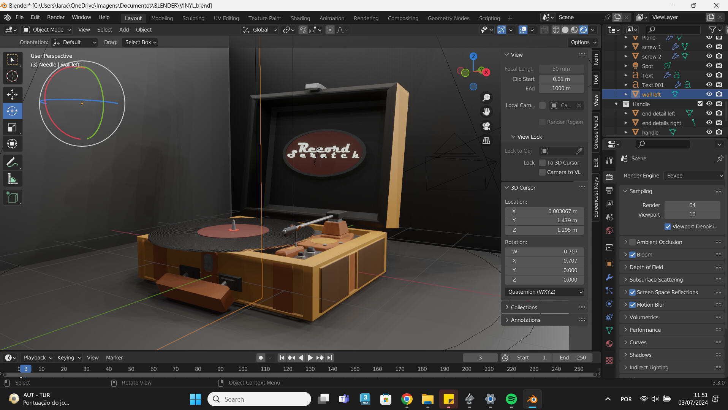Image resolution: width=728 pixels, height=410 pixels.
Task: Choose the Annotate pencil tool
Action: point(12,163)
